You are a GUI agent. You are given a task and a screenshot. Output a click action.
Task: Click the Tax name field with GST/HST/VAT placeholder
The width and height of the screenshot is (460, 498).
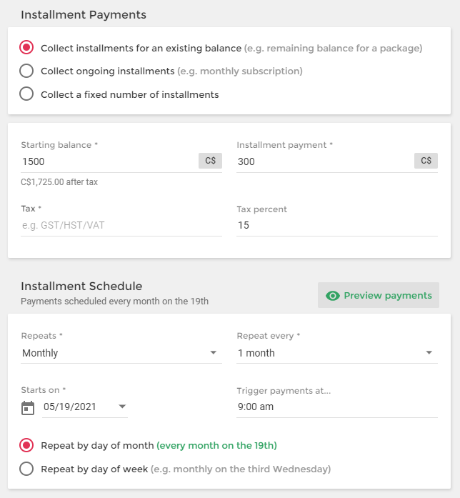click(121, 225)
